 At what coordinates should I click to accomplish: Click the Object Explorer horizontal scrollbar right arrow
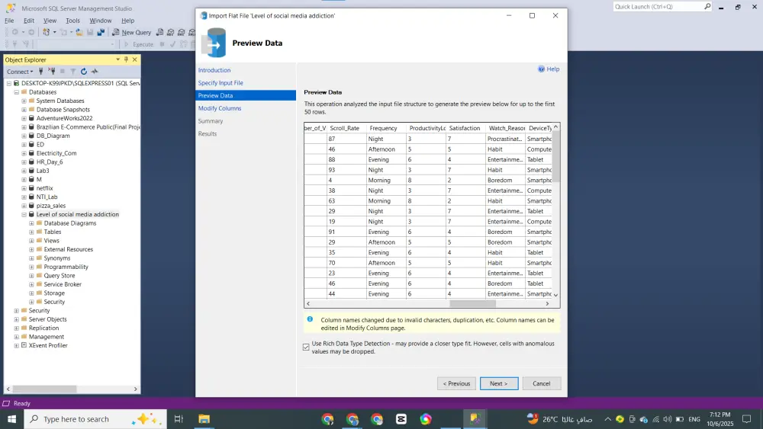pos(135,389)
